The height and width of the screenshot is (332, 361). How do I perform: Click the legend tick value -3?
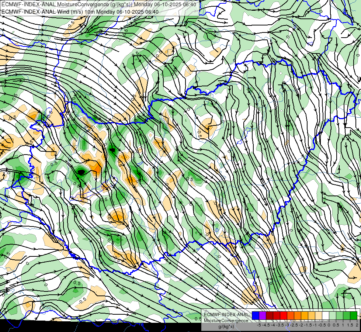(287, 325)
